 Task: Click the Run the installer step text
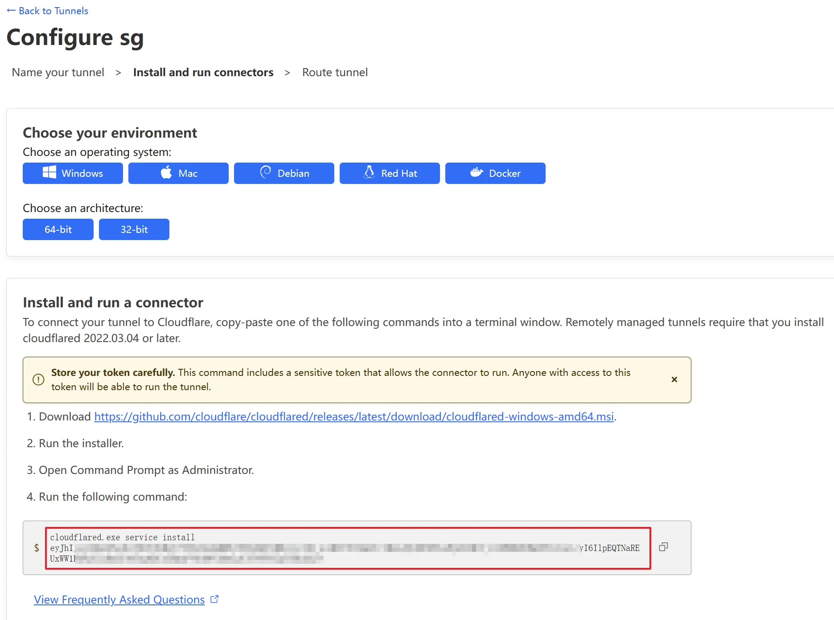click(x=81, y=443)
